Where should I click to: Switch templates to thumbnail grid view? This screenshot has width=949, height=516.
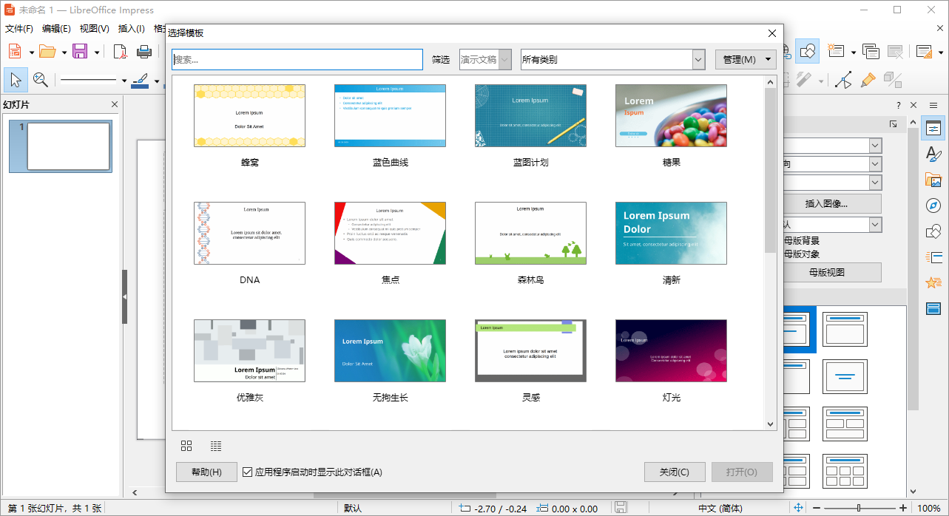click(x=186, y=446)
